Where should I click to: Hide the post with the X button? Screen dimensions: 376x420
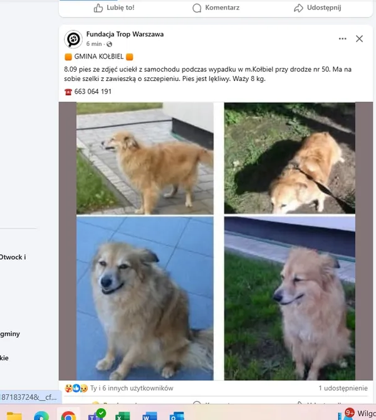360,39
